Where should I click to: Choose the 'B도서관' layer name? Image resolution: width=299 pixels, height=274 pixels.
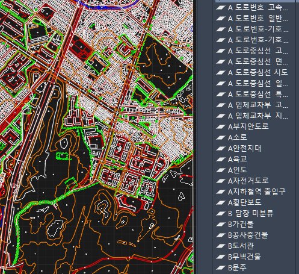click(x=241, y=246)
